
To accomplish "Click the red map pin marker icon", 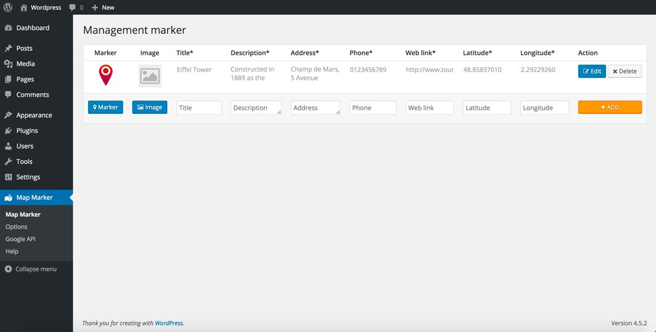I will pos(105,75).
